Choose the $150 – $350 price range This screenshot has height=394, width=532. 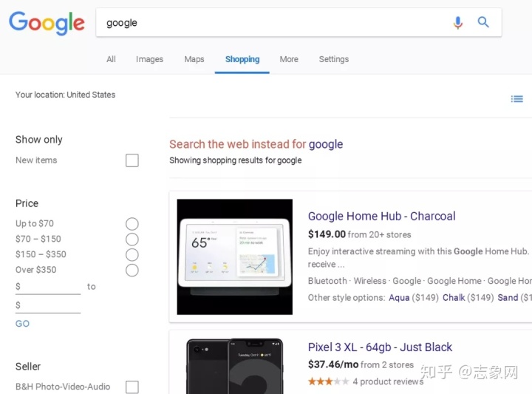click(132, 255)
